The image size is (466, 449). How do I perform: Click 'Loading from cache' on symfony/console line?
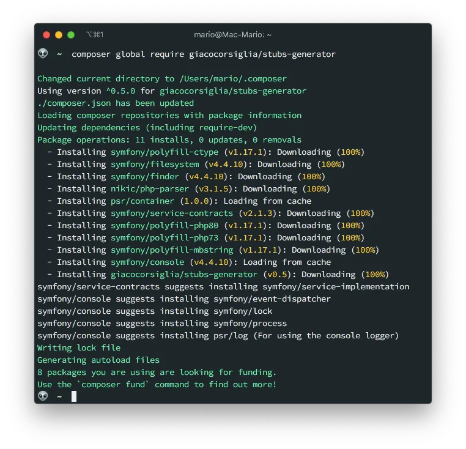coord(287,262)
